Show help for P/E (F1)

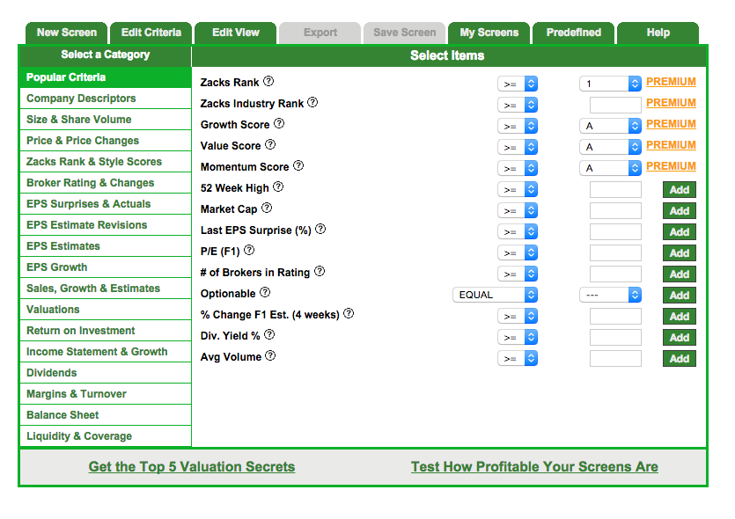tap(249, 250)
